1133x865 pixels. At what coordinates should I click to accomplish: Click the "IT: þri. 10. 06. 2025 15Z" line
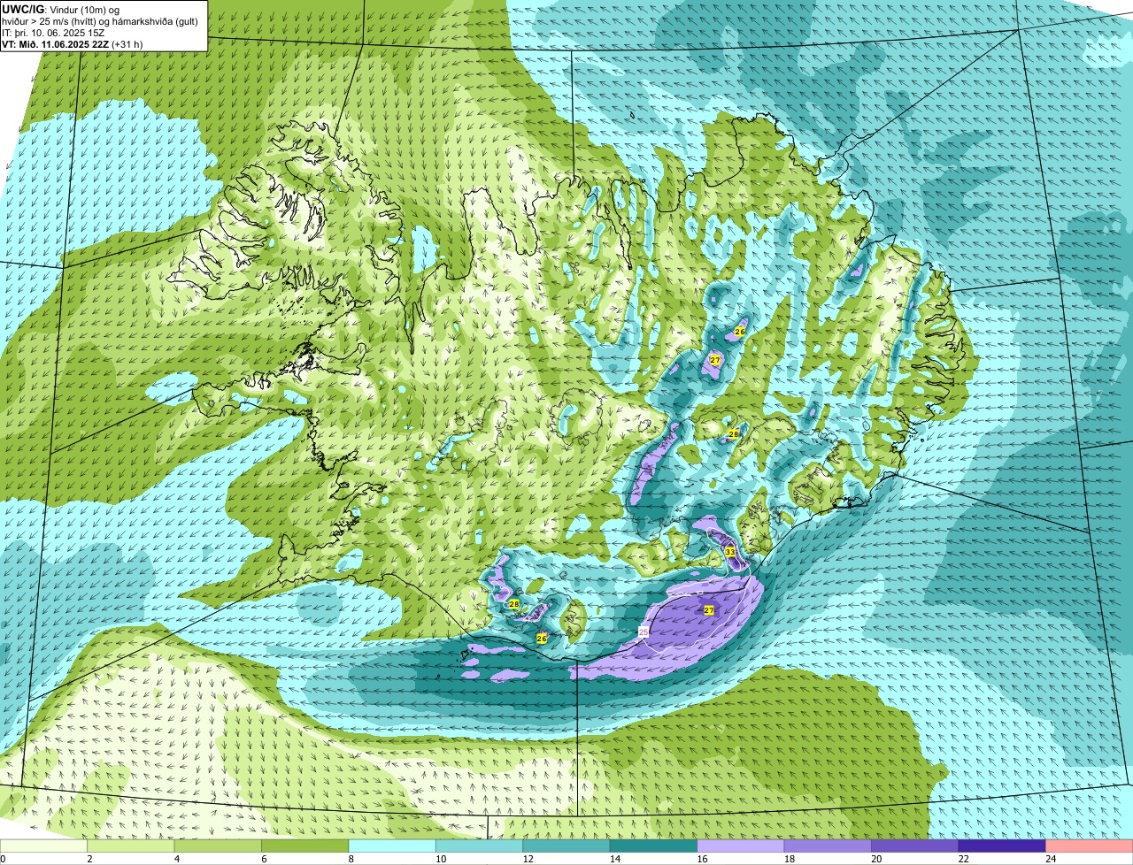[51, 33]
